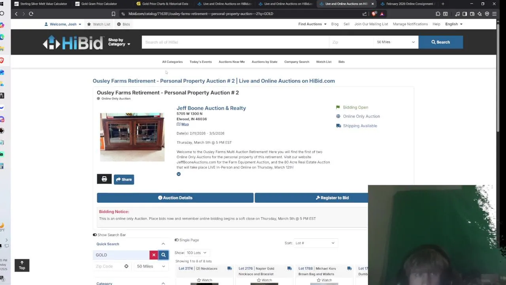506x285 pixels.
Task: Open a new browser tab
Action: pyautogui.click(x=443, y=4)
